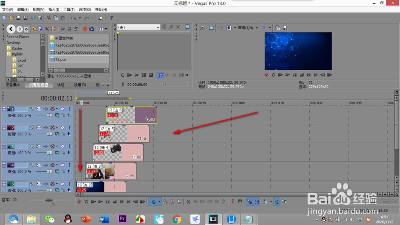Select the timeline zoom magnifier tool

[x=179, y=202]
